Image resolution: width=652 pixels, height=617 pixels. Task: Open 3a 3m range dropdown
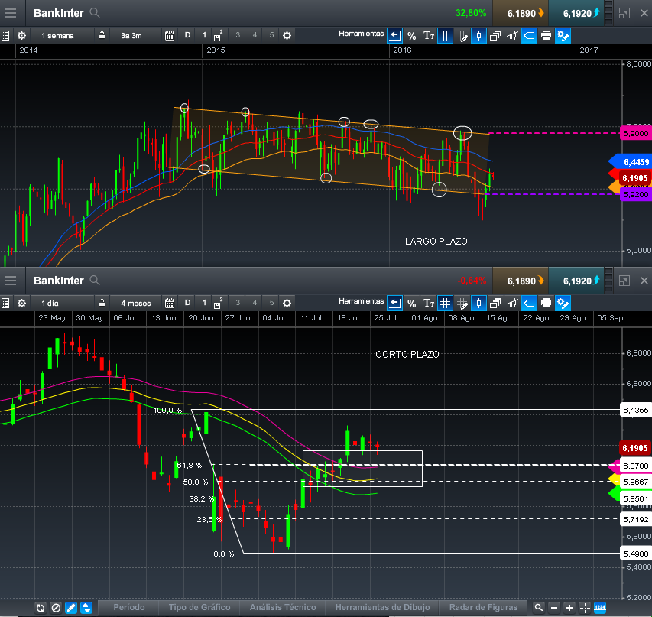pyautogui.click(x=135, y=35)
